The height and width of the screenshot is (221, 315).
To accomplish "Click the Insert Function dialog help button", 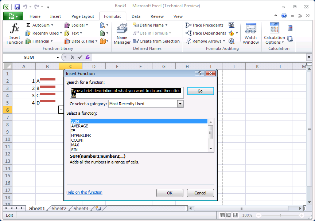I will [x=200, y=74].
